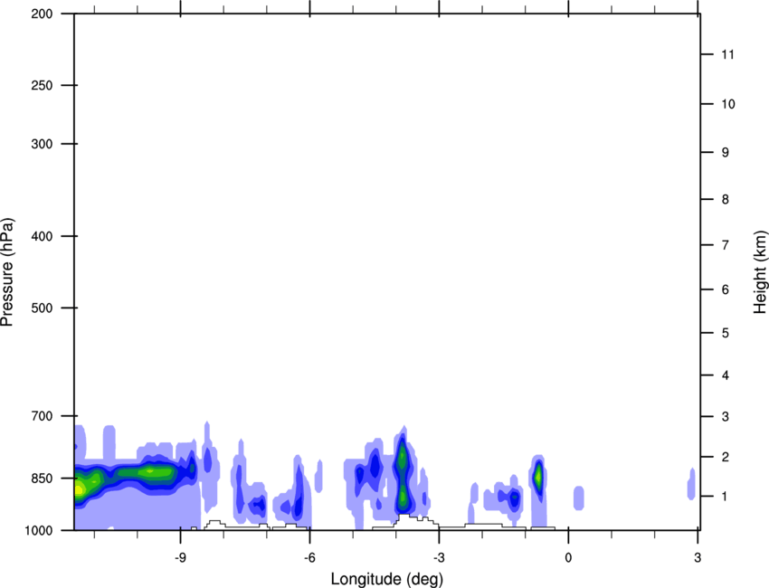Select the 500 pressure tick label
Viewport: 769px width, 588px height.
(42, 308)
